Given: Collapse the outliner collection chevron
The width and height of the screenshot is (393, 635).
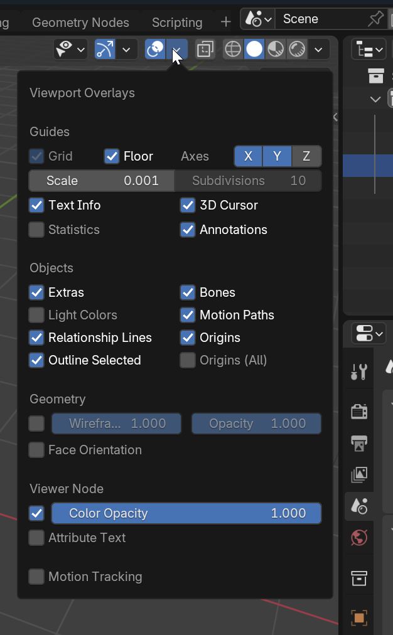Looking at the screenshot, I should 375,99.
